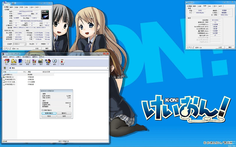The image size is (236, 147).
Task: Click Validate button in CPU-Z memory window
Action: (x=220, y=47)
